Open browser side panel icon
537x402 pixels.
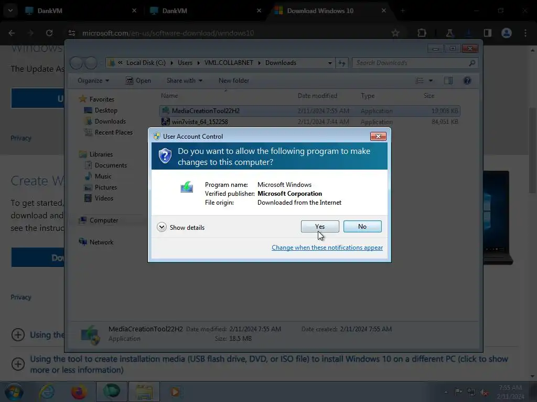[487, 33]
